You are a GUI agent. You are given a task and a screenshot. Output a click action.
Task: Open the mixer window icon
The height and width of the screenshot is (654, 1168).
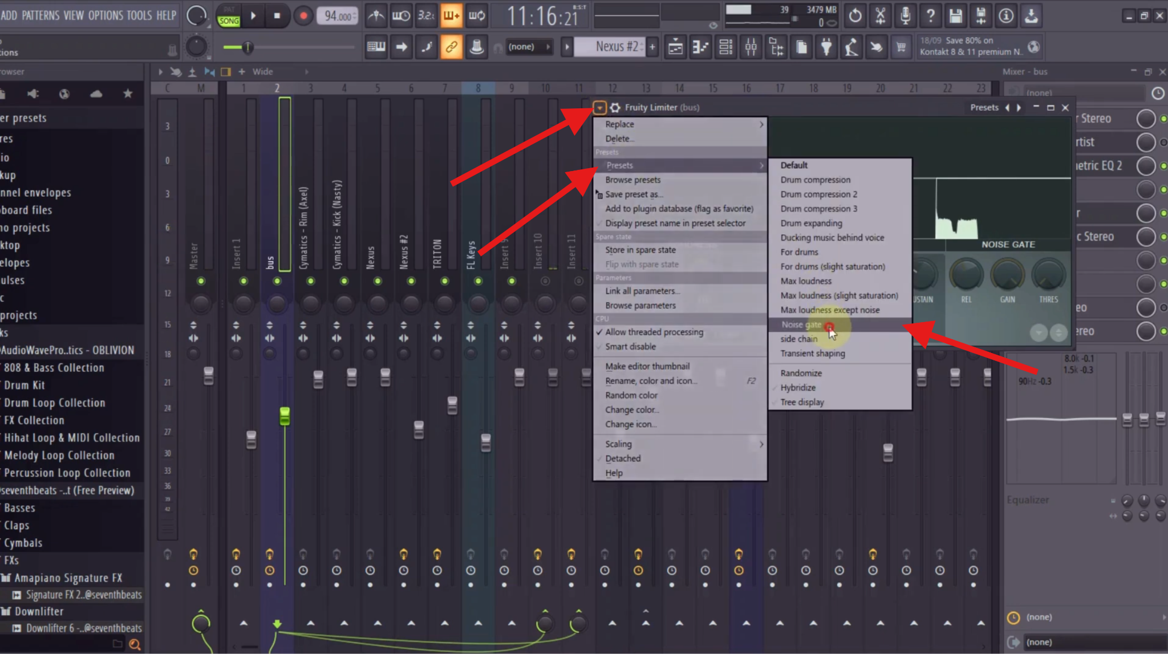[751, 47]
